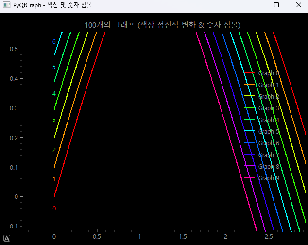The image size is (308, 245).
Task: Click the -0.1 label on the y-axis
Action: (13, 227)
